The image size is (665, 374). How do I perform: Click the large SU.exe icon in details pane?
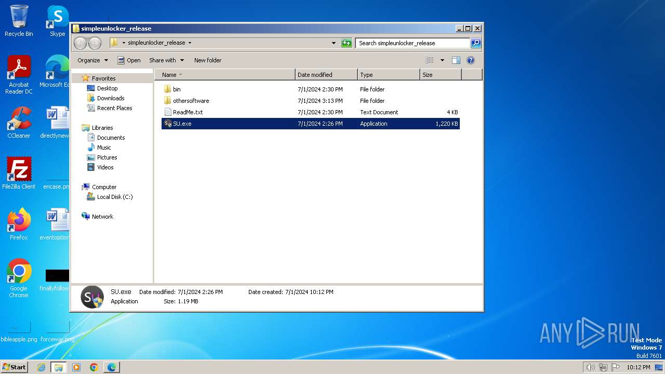point(92,297)
